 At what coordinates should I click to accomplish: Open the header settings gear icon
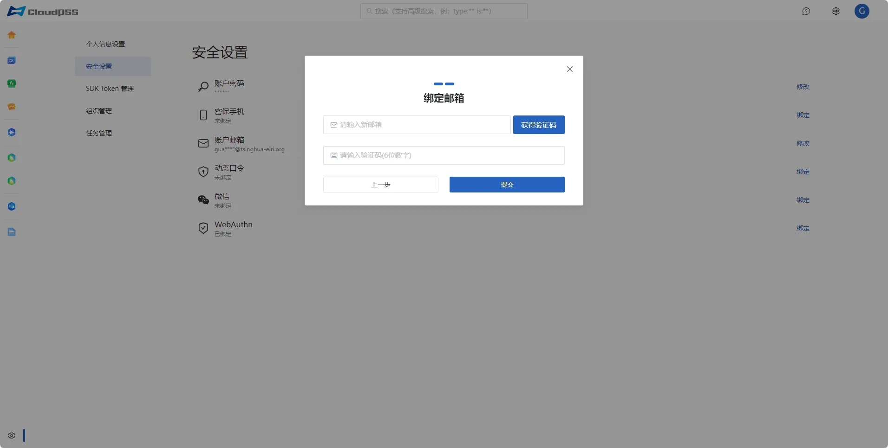(836, 11)
